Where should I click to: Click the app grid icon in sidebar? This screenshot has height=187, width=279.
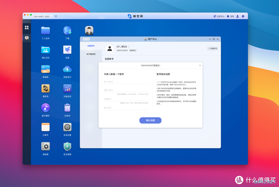tap(27, 27)
